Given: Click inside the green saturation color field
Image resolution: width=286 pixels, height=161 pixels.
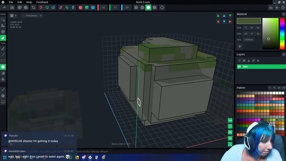Looking at the screenshot, I should pyautogui.click(x=270, y=34).
